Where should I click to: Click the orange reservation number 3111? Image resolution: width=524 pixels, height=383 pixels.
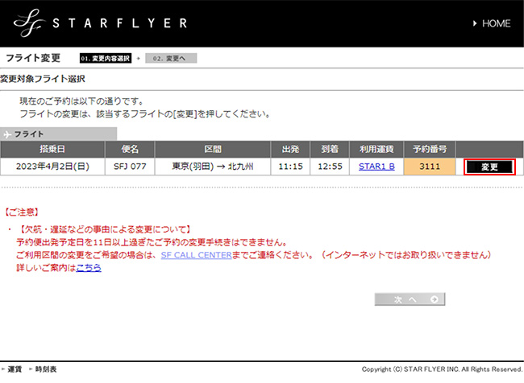pos(430,167)
